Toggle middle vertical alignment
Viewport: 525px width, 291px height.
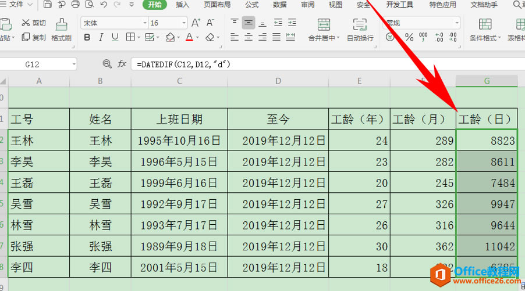pyautogui.click(x=249, y=23)
